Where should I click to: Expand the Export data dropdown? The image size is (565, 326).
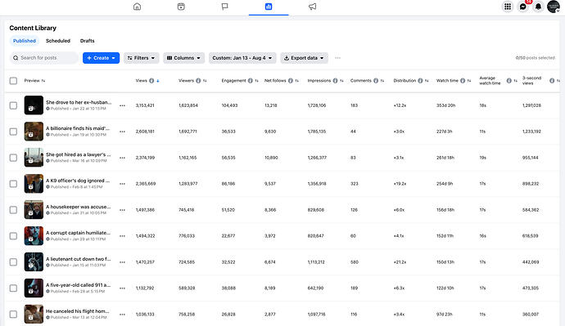pyautogui.click(x=304, y=58)
